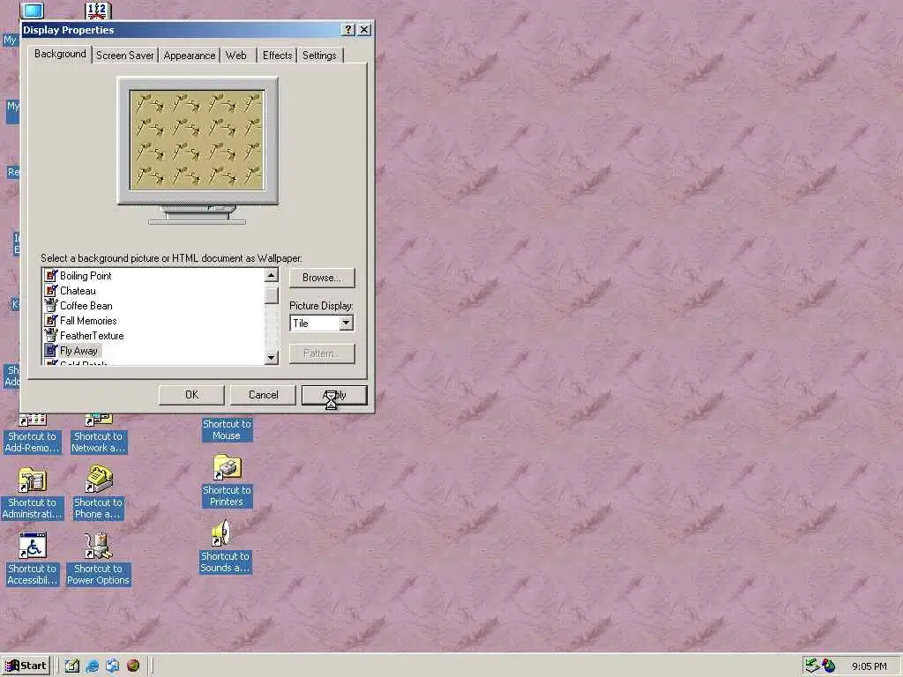Click the Apply button

pos(334,395)
